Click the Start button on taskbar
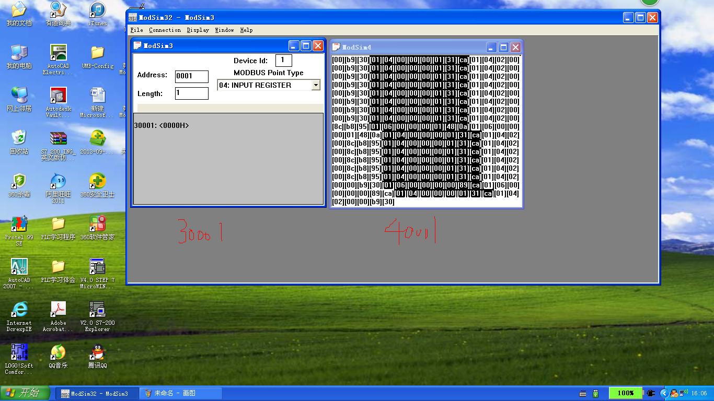 26,393
